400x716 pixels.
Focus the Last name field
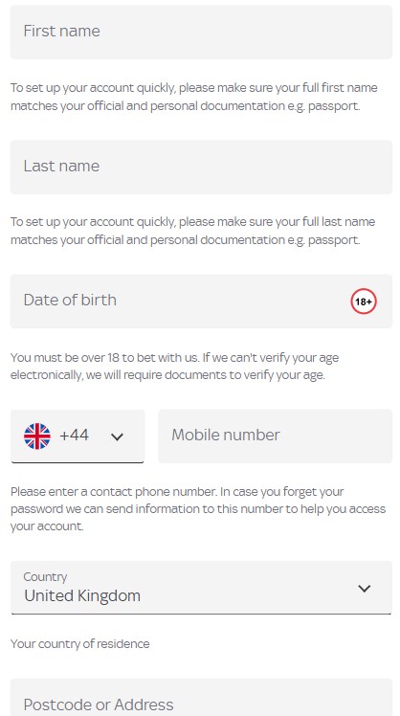click(201, 168)
